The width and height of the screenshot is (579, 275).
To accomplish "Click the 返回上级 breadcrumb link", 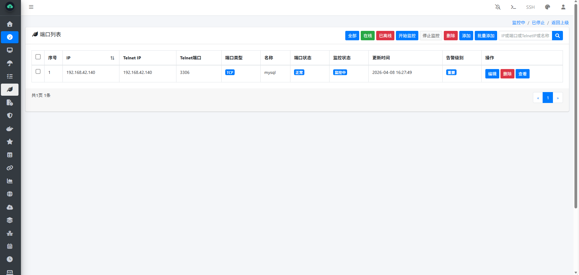I will tap(560, 23).
